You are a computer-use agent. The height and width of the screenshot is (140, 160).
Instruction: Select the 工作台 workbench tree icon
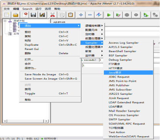(10, 34)
